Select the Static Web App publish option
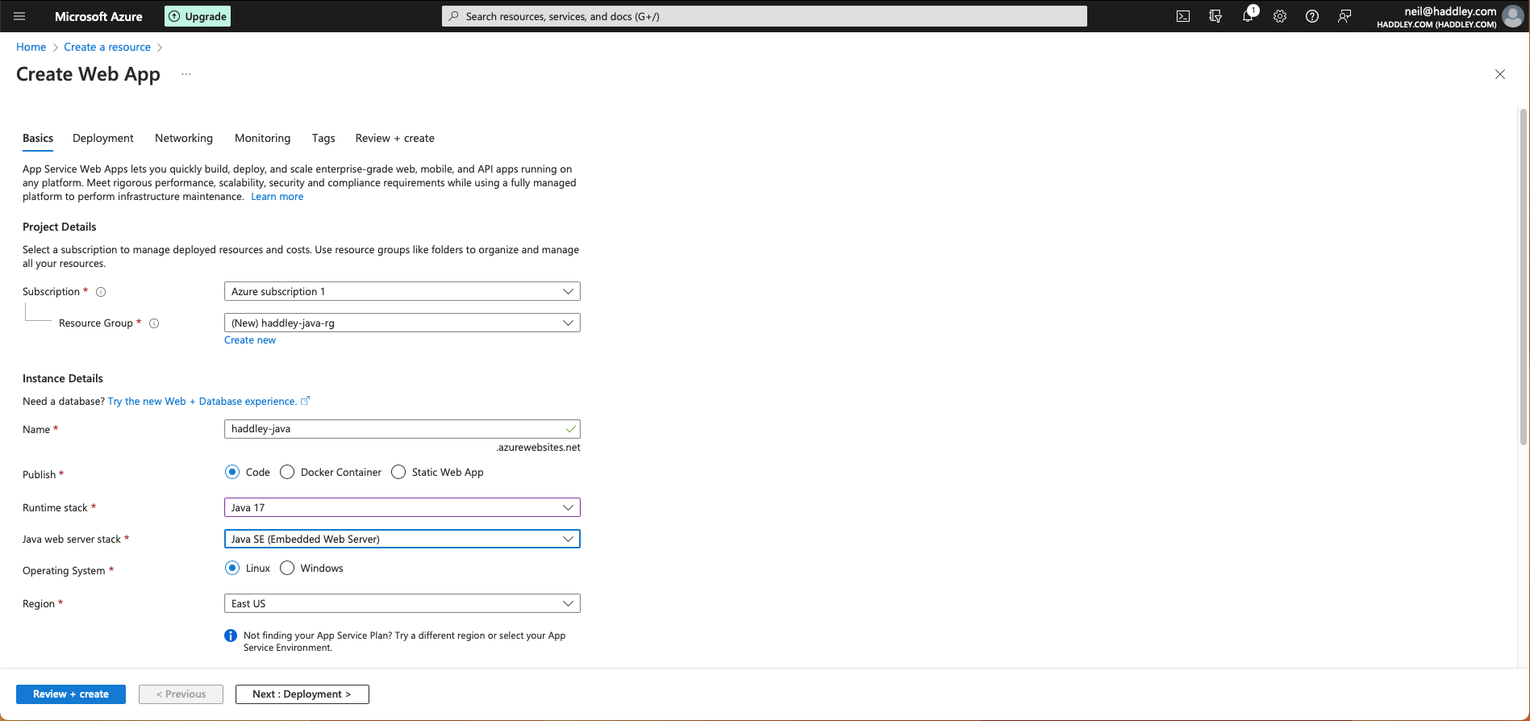Viewport: 1530px width, 721px height. coord(398,473)
